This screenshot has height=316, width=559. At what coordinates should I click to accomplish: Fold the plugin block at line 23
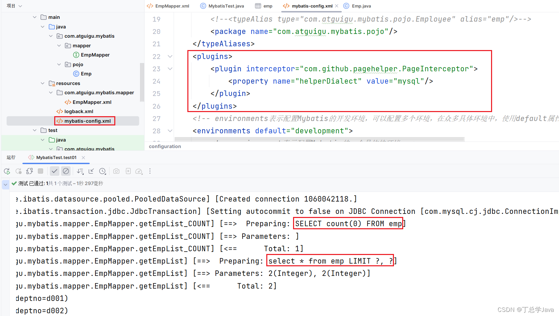point(170,69)
